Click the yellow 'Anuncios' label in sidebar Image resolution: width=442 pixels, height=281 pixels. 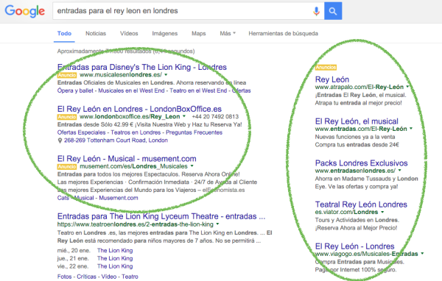point(326,67)
